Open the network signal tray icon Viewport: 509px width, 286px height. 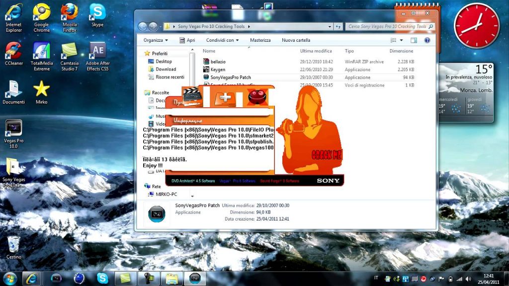coord(459,279)
